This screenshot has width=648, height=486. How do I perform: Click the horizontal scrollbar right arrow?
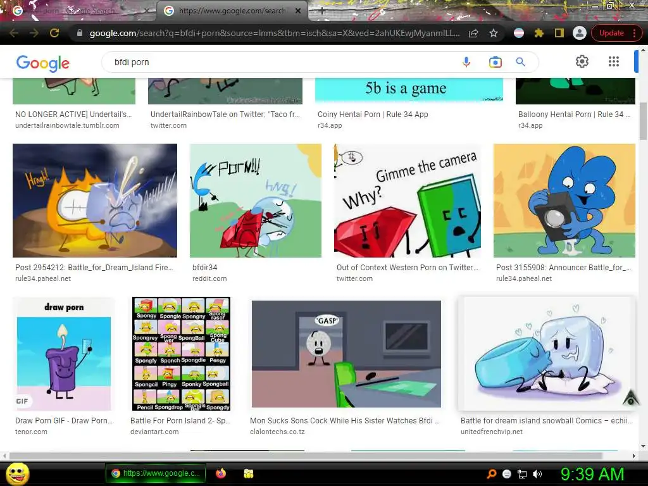[x=634, y=456]
